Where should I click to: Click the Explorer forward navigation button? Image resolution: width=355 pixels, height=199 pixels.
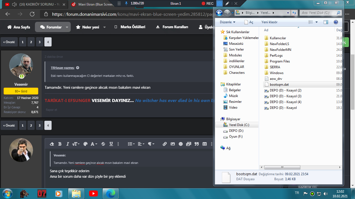click(x=227, y=13)
